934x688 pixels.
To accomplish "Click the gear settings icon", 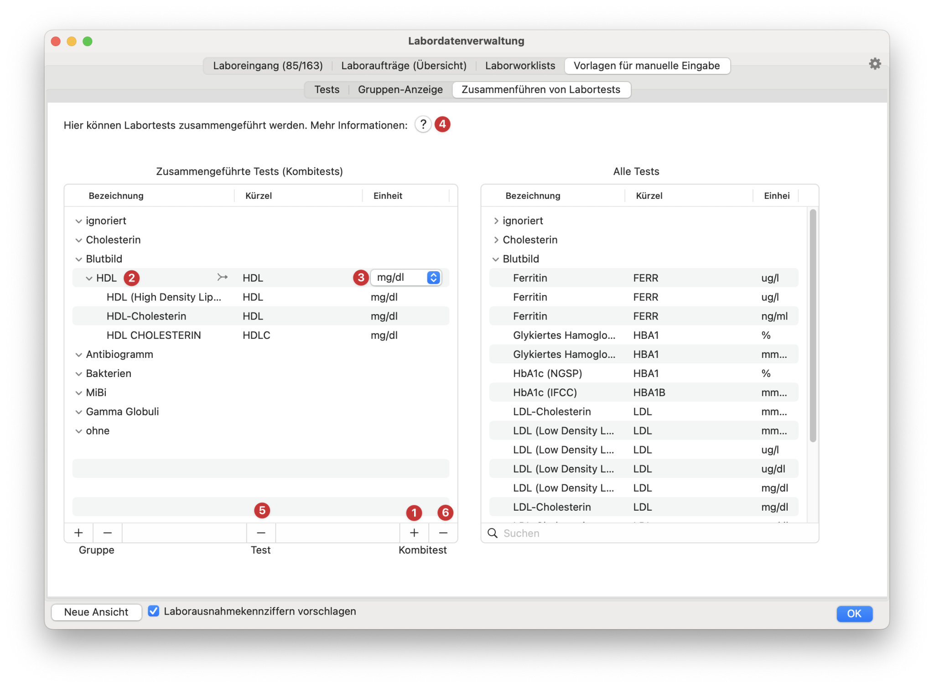I will pyautogui.click(x=874, y=64).
